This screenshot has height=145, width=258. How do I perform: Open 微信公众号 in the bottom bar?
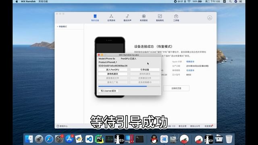(x=195, y=126)
